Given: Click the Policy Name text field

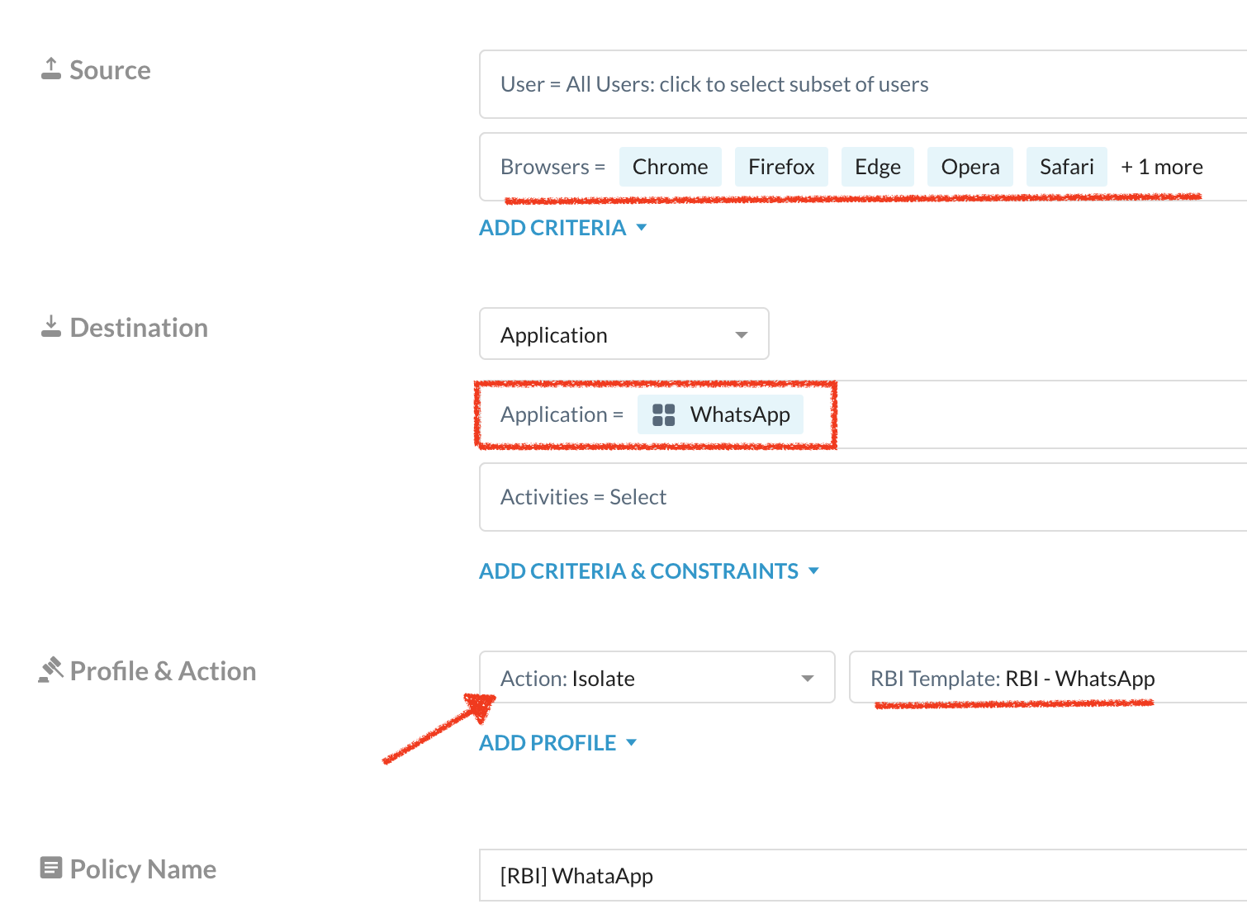Looking at the screenshot, I should [863, 875].
